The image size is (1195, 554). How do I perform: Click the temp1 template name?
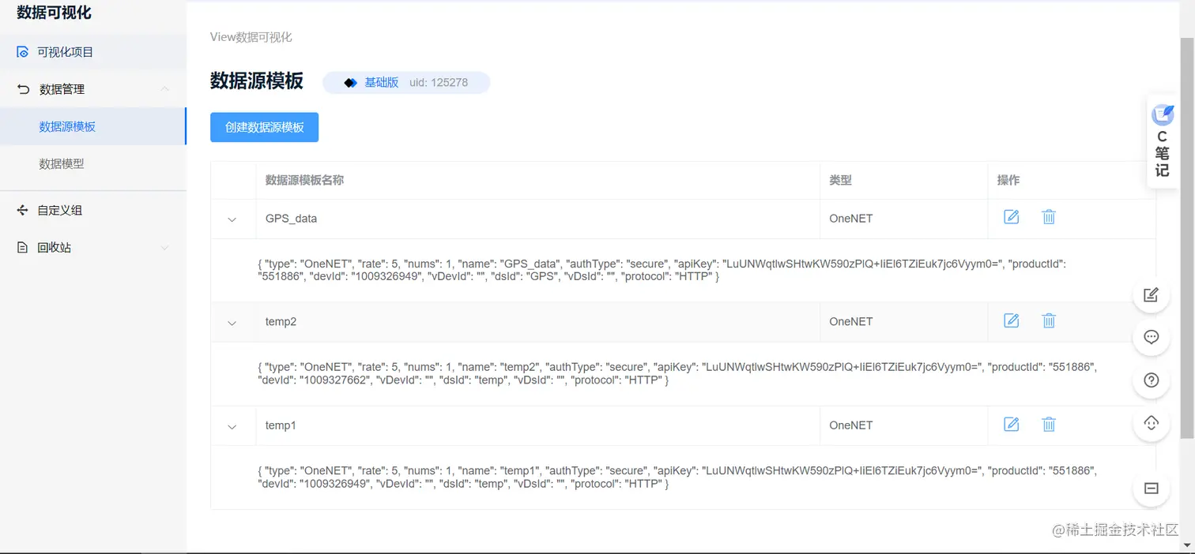coord(281,425)
